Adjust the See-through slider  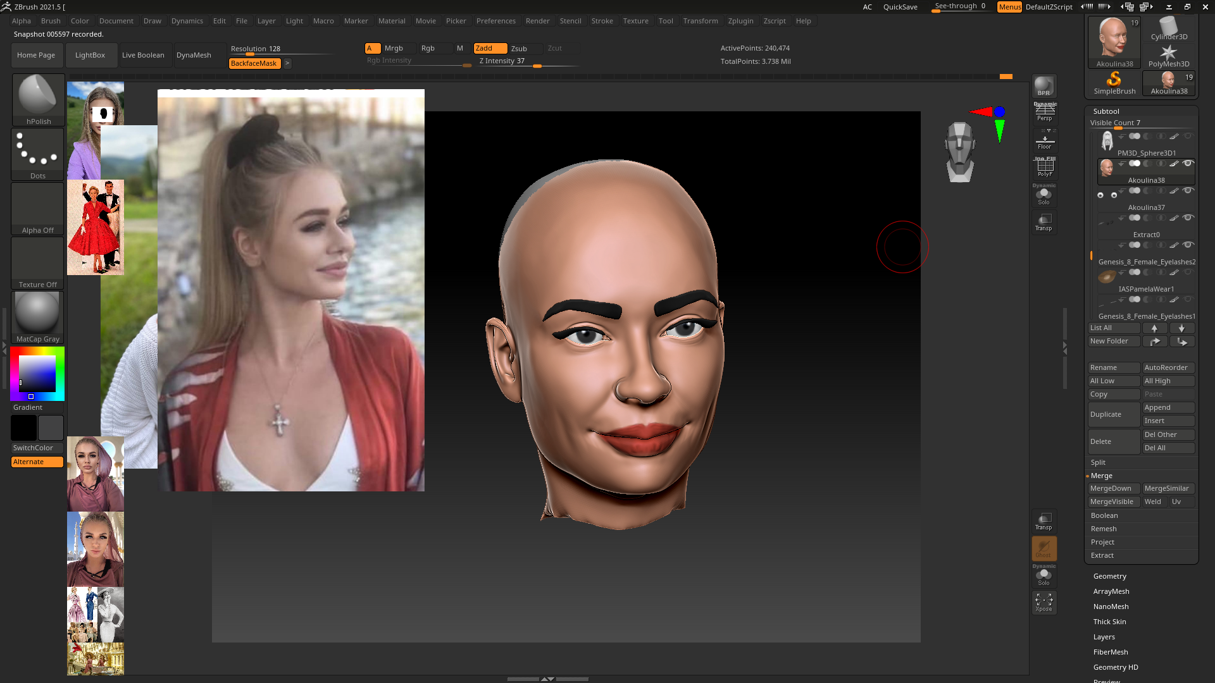(961, 6)
